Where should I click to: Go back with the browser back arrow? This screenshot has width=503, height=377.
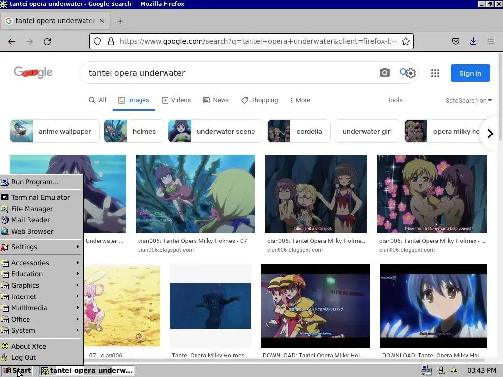(12, 41)
